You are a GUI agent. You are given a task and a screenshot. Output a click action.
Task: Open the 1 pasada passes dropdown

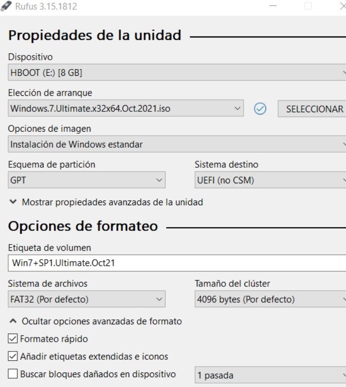click(270, 375)
